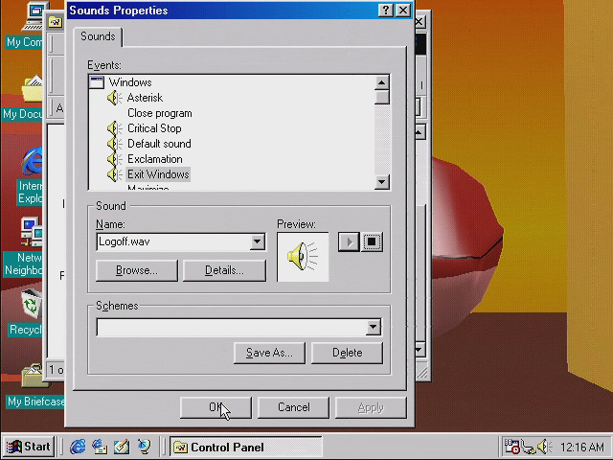Click Control Panel window's scroll-down arrow
613x460 pixels.
click(420, 349)
